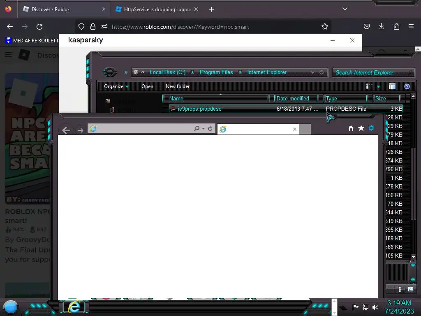Open Firefox hamburger application menu

[x=411, y=26]
